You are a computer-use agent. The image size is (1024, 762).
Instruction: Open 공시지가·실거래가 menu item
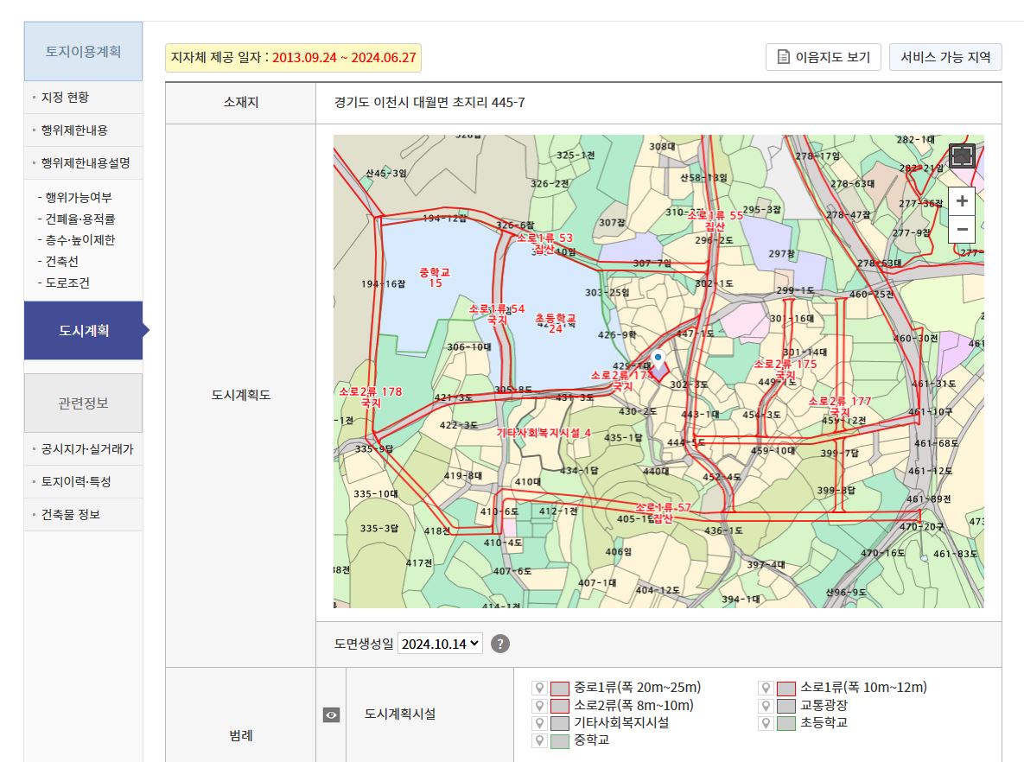coord(87,449)
